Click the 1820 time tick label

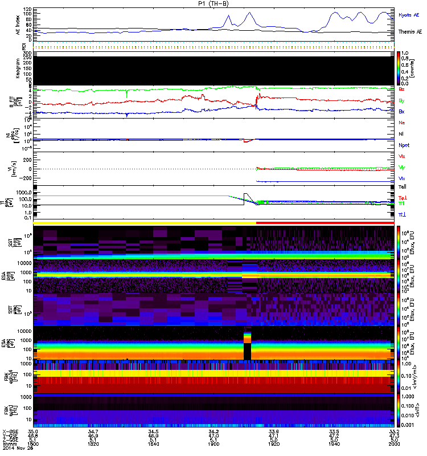tap(93, 444)
